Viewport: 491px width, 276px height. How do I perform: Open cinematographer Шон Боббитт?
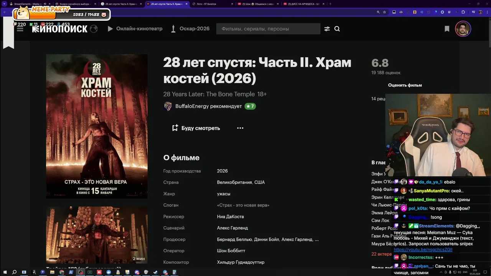click(x=231, y=251)
